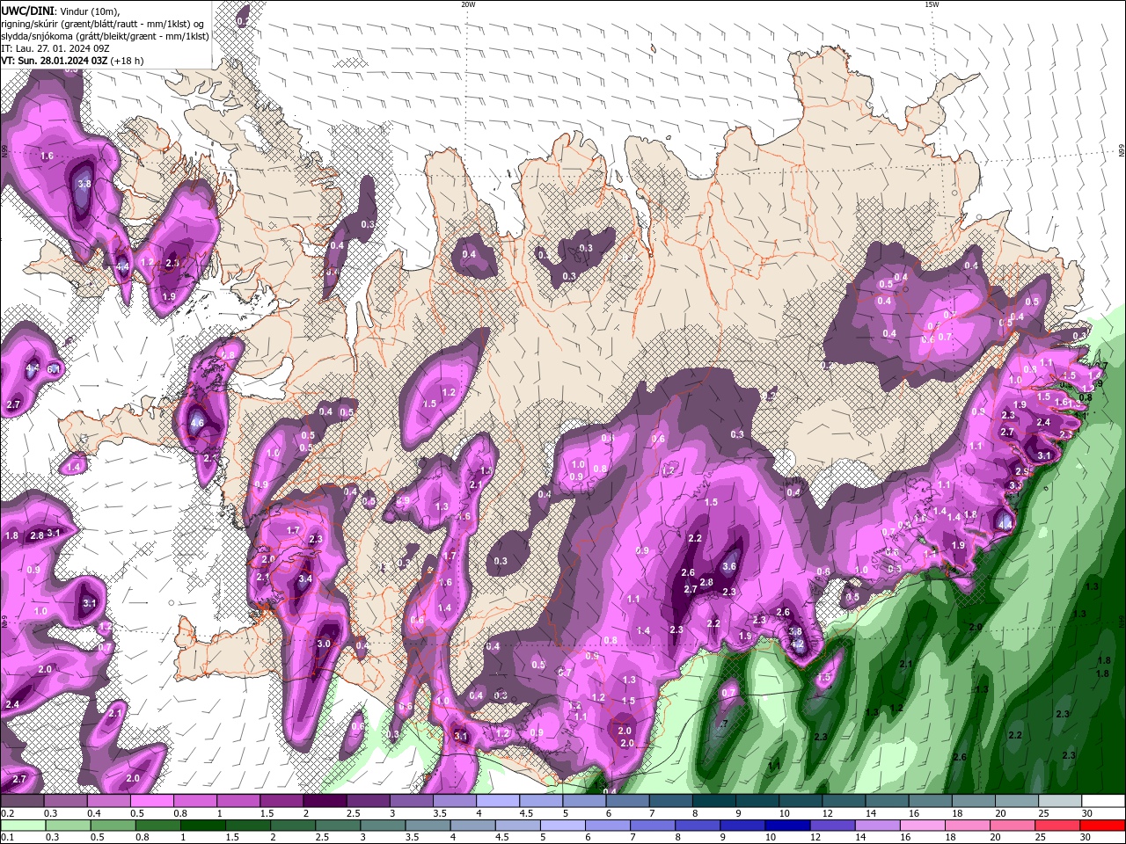Pick the bright pink 0.5–0.8 snow legend swatch
The height and width of the screenshot is (844, 1126).
[x=151, y=801]
